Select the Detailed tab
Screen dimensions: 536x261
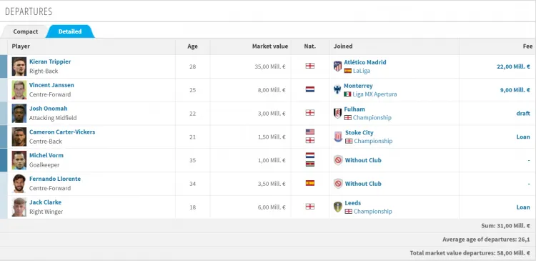[70, 31]
